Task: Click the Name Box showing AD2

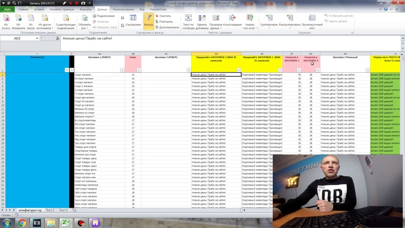Action: (x=18, y=38)
